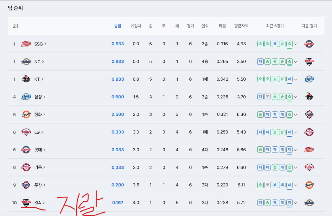The width and height of the screenshot is (332, 216).
Task: Click the KIA Tigers team logo
Action: point(26,203)
